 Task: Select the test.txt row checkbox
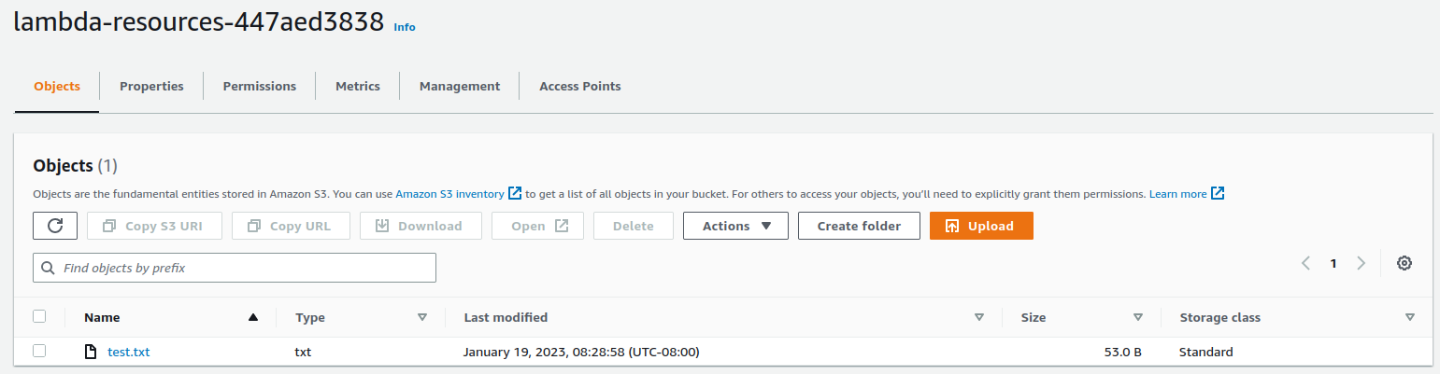[x=39, y=351]
